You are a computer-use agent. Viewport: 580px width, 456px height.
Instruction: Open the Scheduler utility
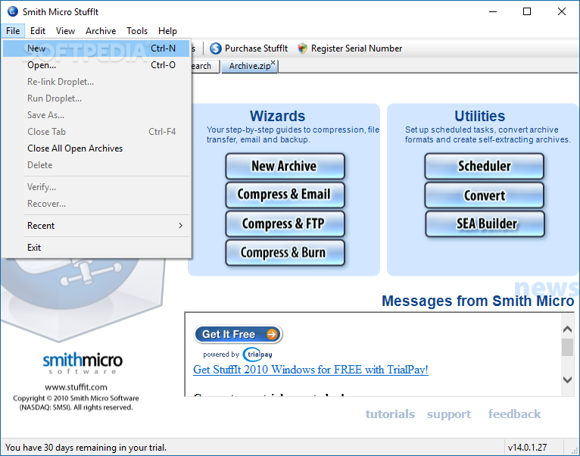(485, 166)
